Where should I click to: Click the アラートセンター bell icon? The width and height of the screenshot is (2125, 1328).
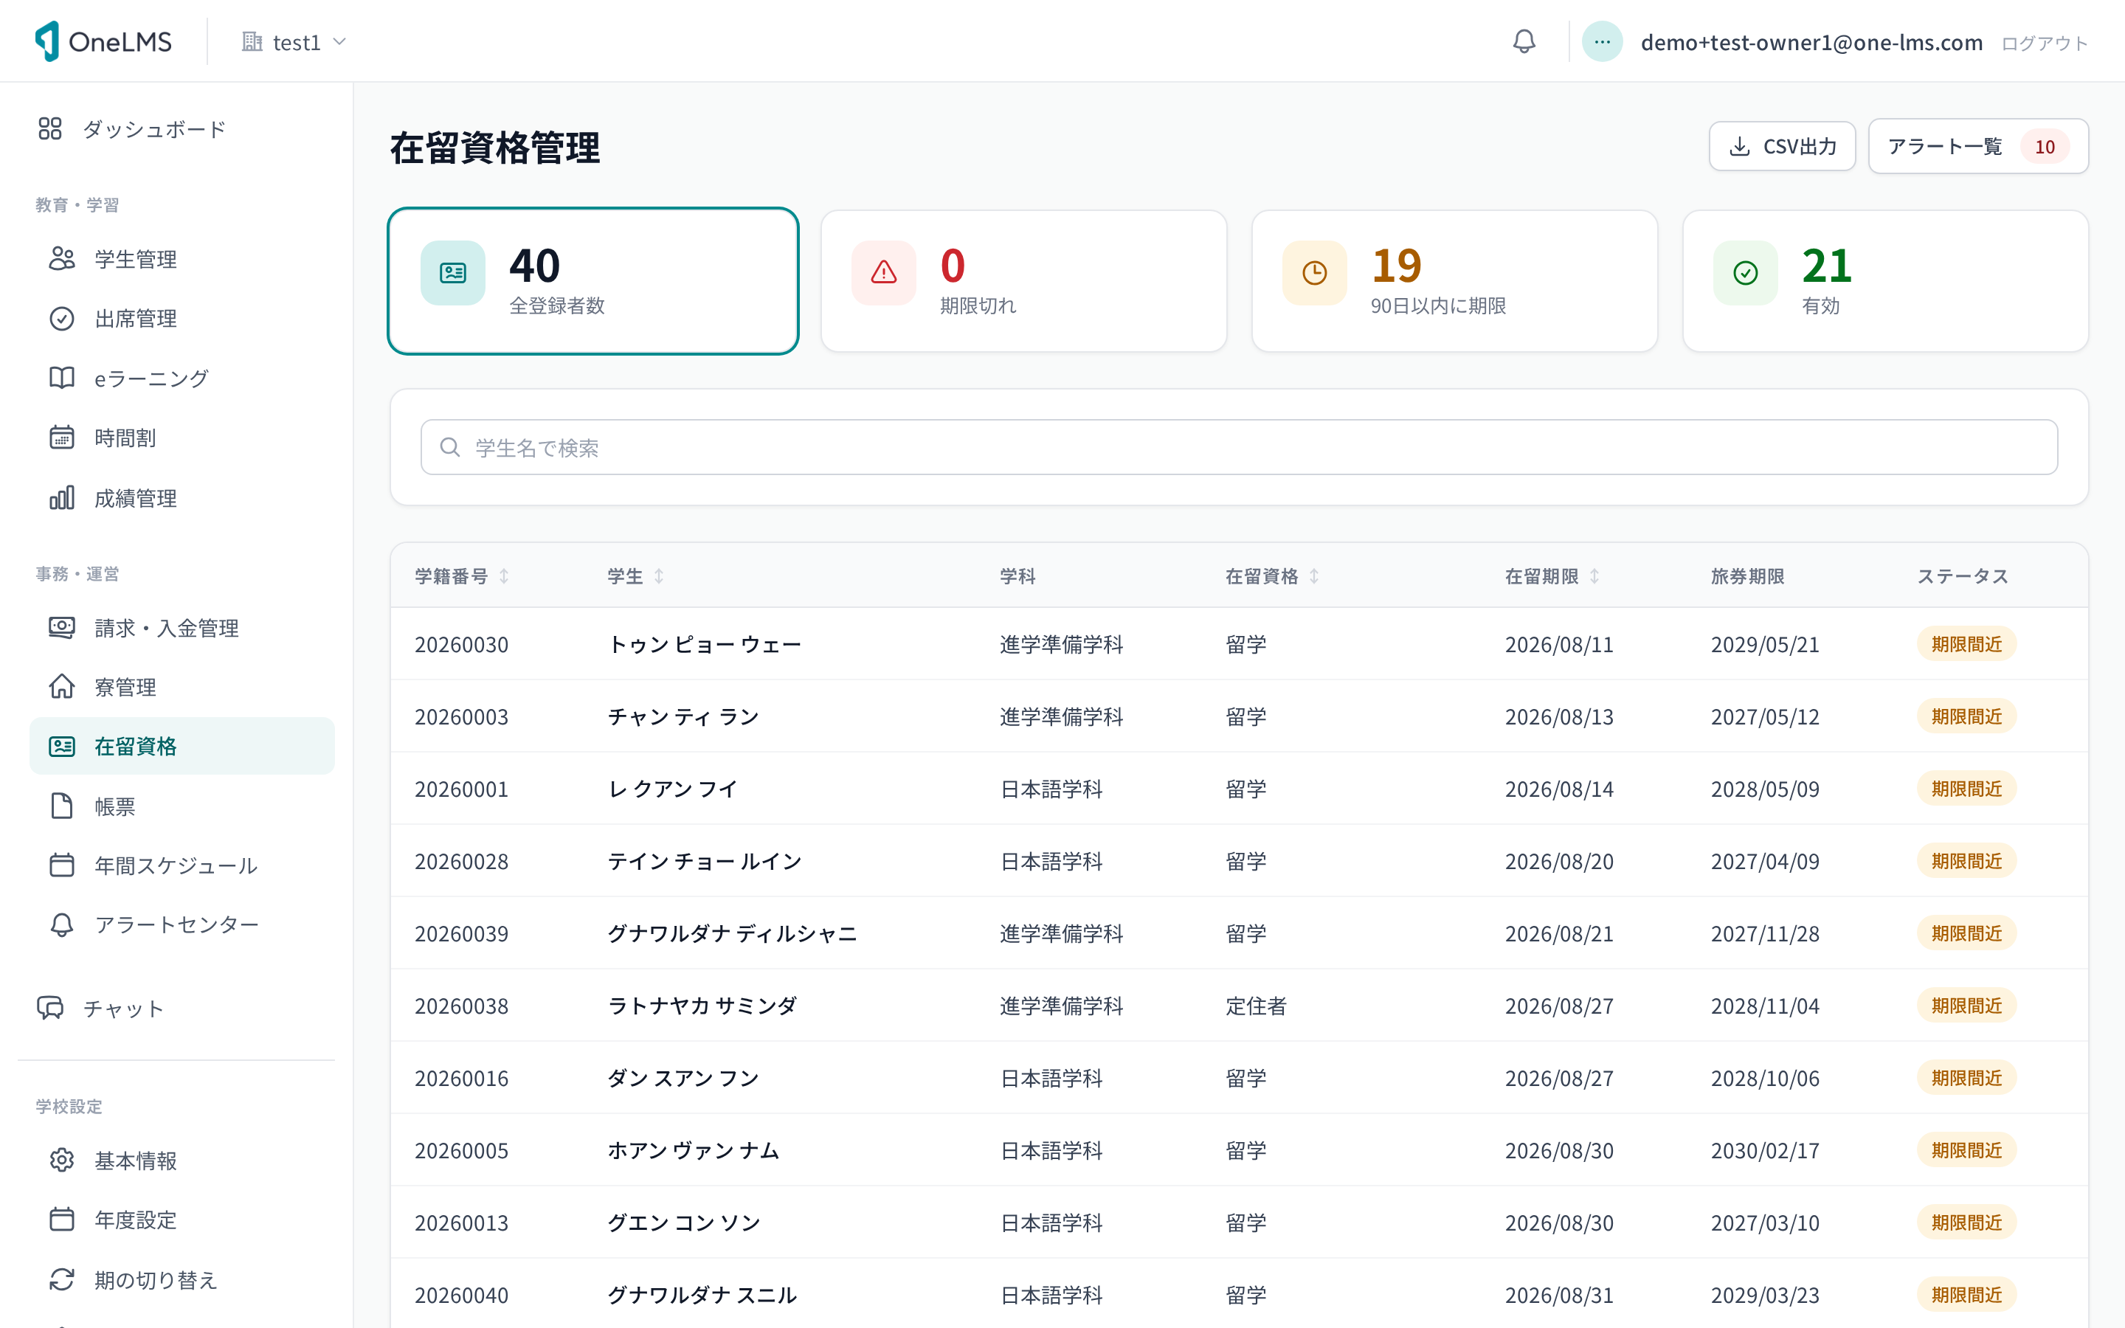pos(61,925)
